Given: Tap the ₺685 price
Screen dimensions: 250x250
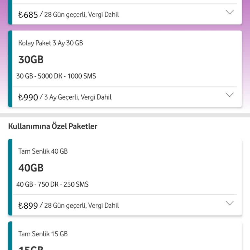Looking at the screenshot, I should (x=28, y=15).
